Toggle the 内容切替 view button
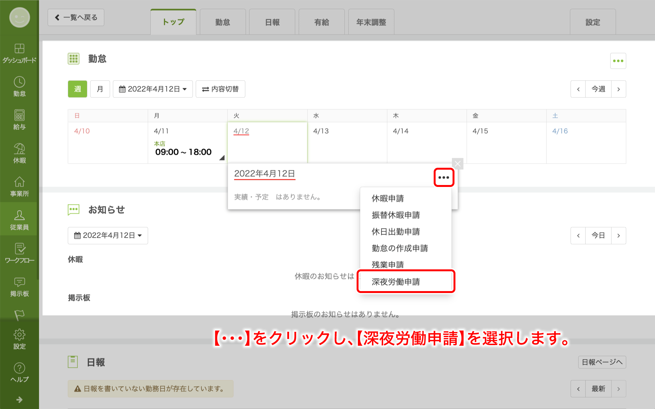 (x=220, y=89)
